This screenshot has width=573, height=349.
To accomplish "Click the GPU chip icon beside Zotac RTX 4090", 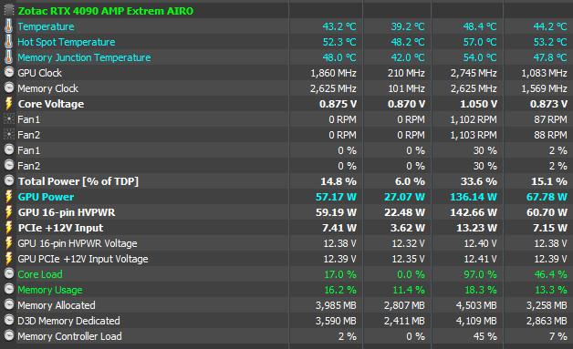I will (x=9, y=11).
